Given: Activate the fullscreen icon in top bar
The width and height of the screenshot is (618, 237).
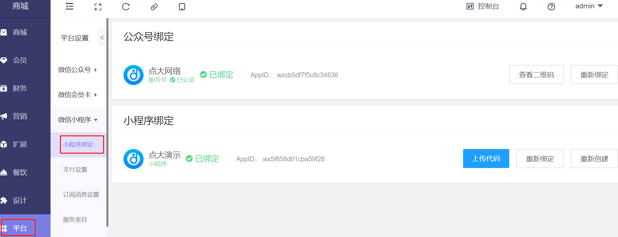Looking at the screenshot, I should pyautogui.click(x=98, y=7).
